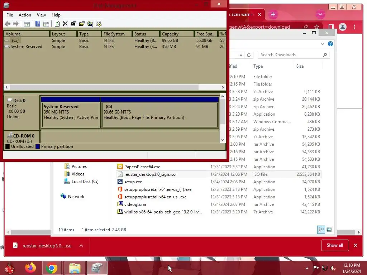Click the (C:) 99.66 GB NTFS partition block

tap(160, 115)
